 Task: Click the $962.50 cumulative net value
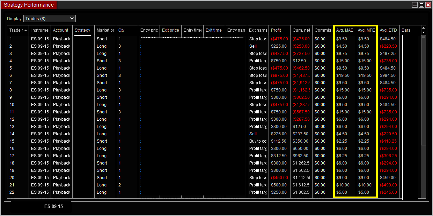click(x=300, y=156)
